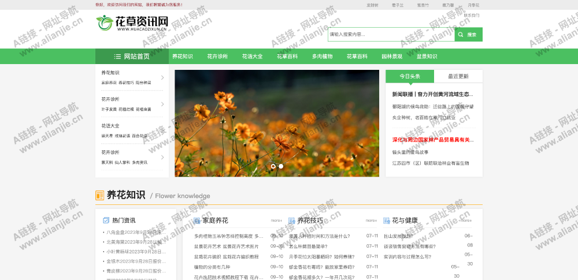Click the green 搜索 button
This screenshot has width=578, height=280.
(469, 35)
